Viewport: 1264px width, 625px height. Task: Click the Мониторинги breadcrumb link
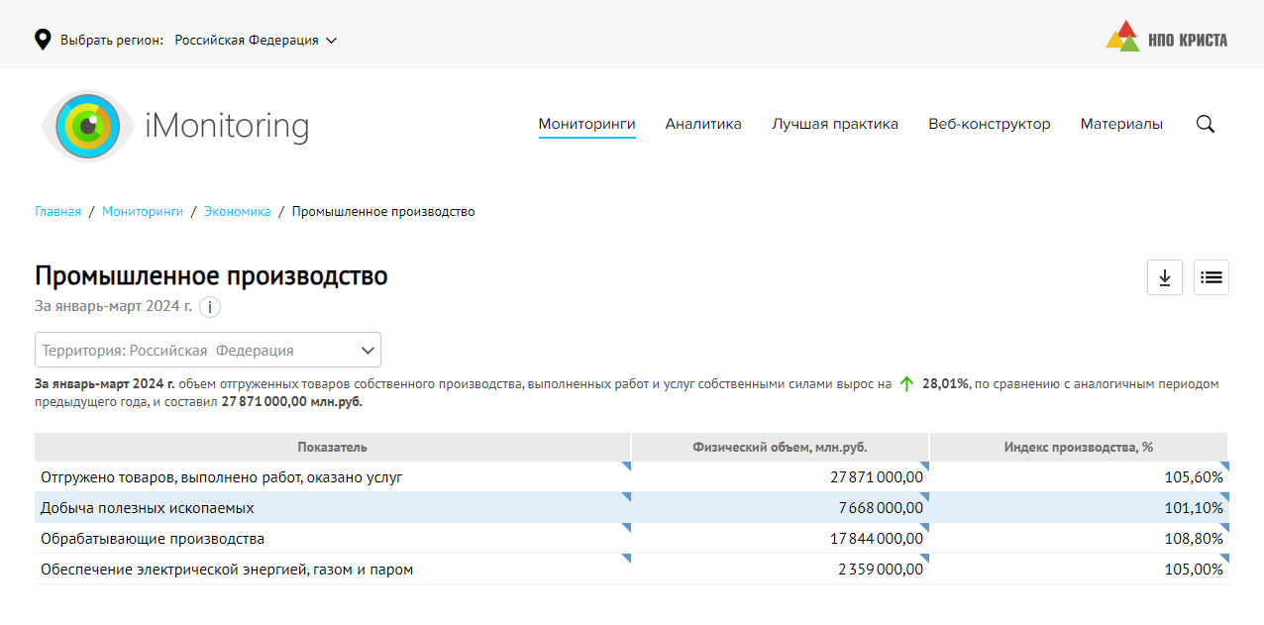(143, 212)
